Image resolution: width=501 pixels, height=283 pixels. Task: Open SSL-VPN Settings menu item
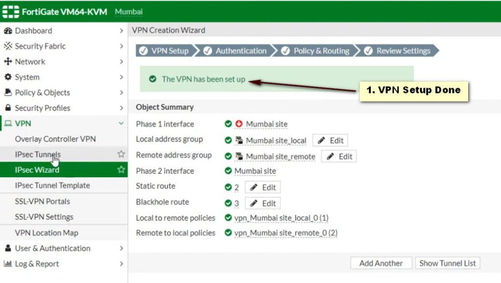tap(44, 217)
